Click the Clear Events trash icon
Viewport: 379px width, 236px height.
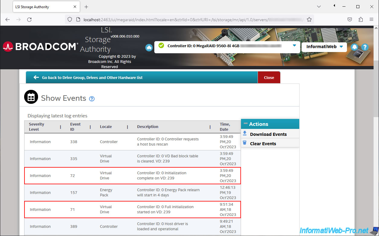tap(245, 143)
